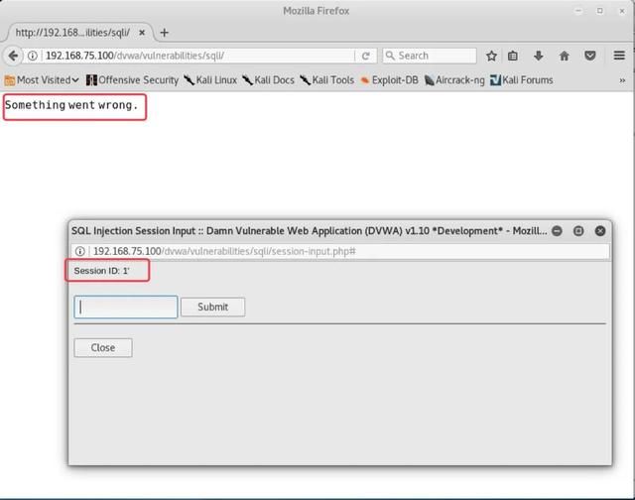Open the Firefox hamburger menu
Image resolution: width=635 pixels, height=500 pixels.
coord(619,56)
